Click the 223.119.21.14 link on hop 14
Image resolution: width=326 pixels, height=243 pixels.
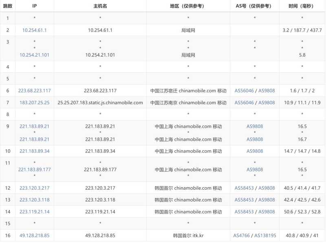[x=34, y=212]
